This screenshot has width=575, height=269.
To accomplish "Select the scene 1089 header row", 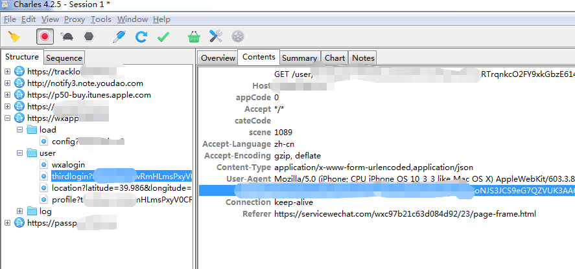I will click(x=387, y=132).
